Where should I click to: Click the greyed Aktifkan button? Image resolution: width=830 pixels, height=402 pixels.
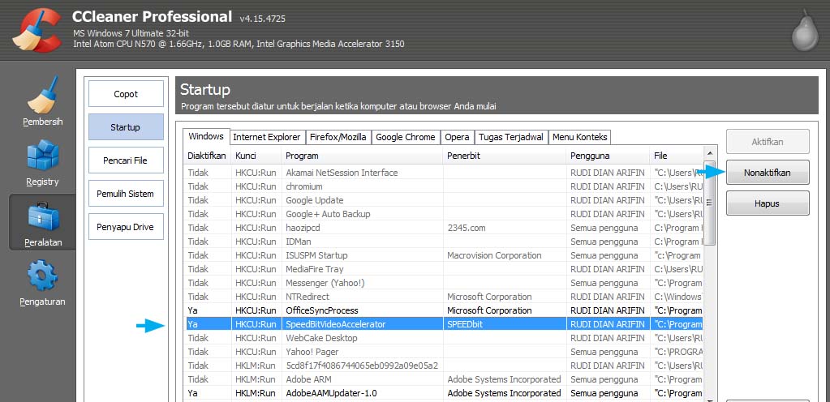[768, 142]
